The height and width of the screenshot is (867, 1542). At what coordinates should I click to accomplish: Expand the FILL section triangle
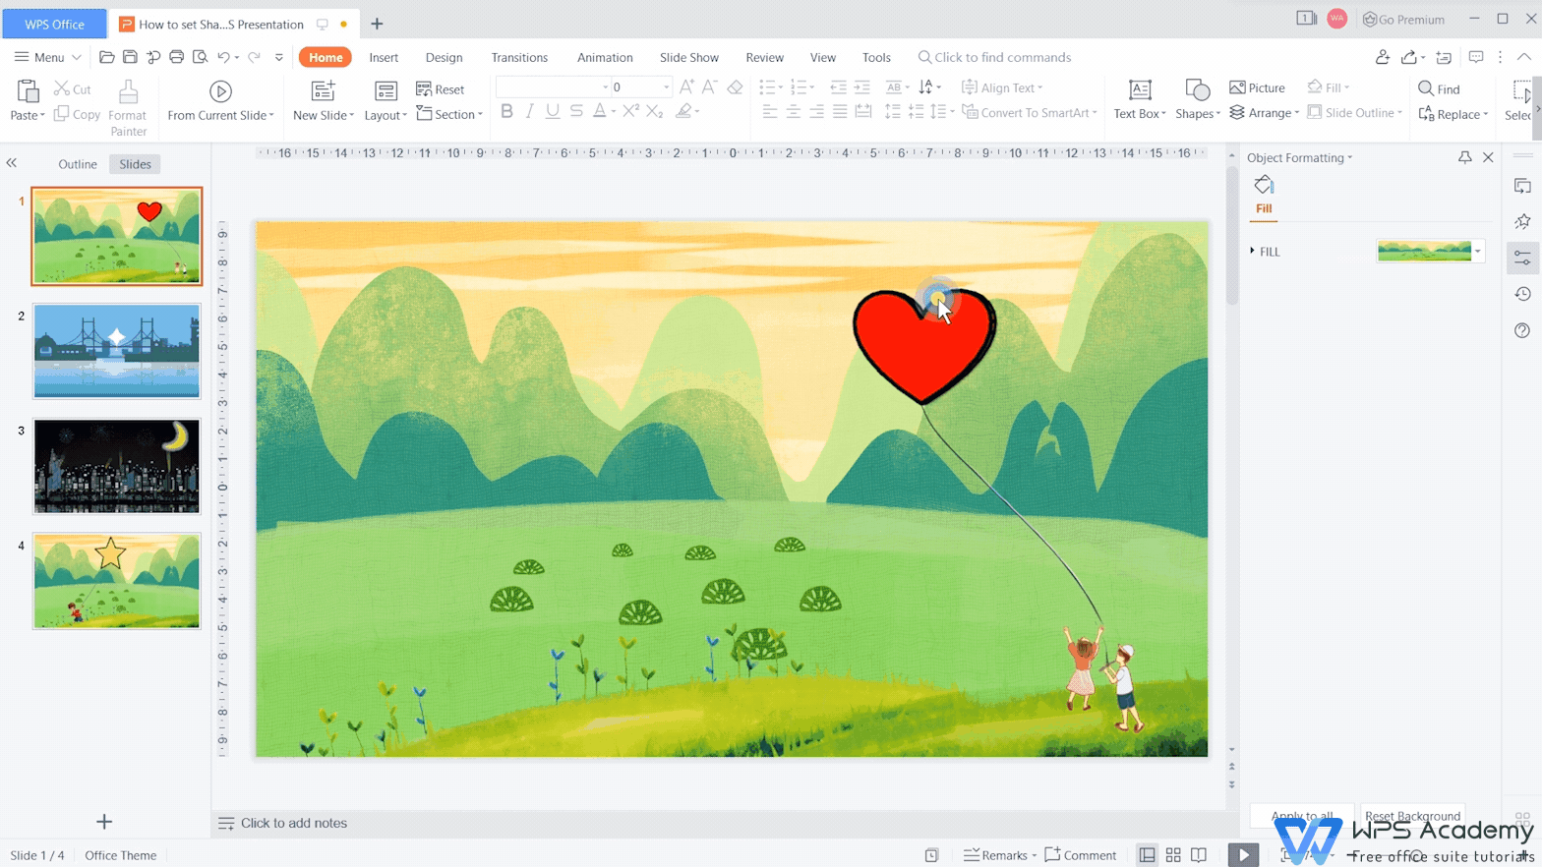(x=1252, y=252)
